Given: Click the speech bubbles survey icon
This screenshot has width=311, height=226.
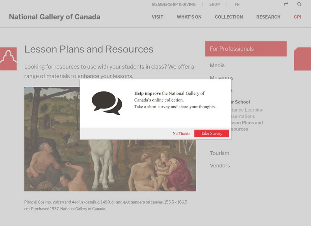Looking at the screenshot, I should 107,103.
